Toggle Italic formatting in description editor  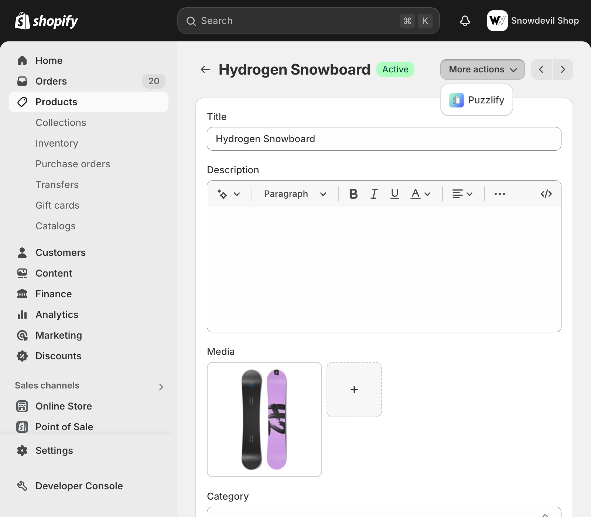[x=374, y=194]
